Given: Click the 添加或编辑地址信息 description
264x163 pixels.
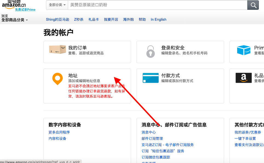Looking at the screenshot, I should (x=84, y=81).
